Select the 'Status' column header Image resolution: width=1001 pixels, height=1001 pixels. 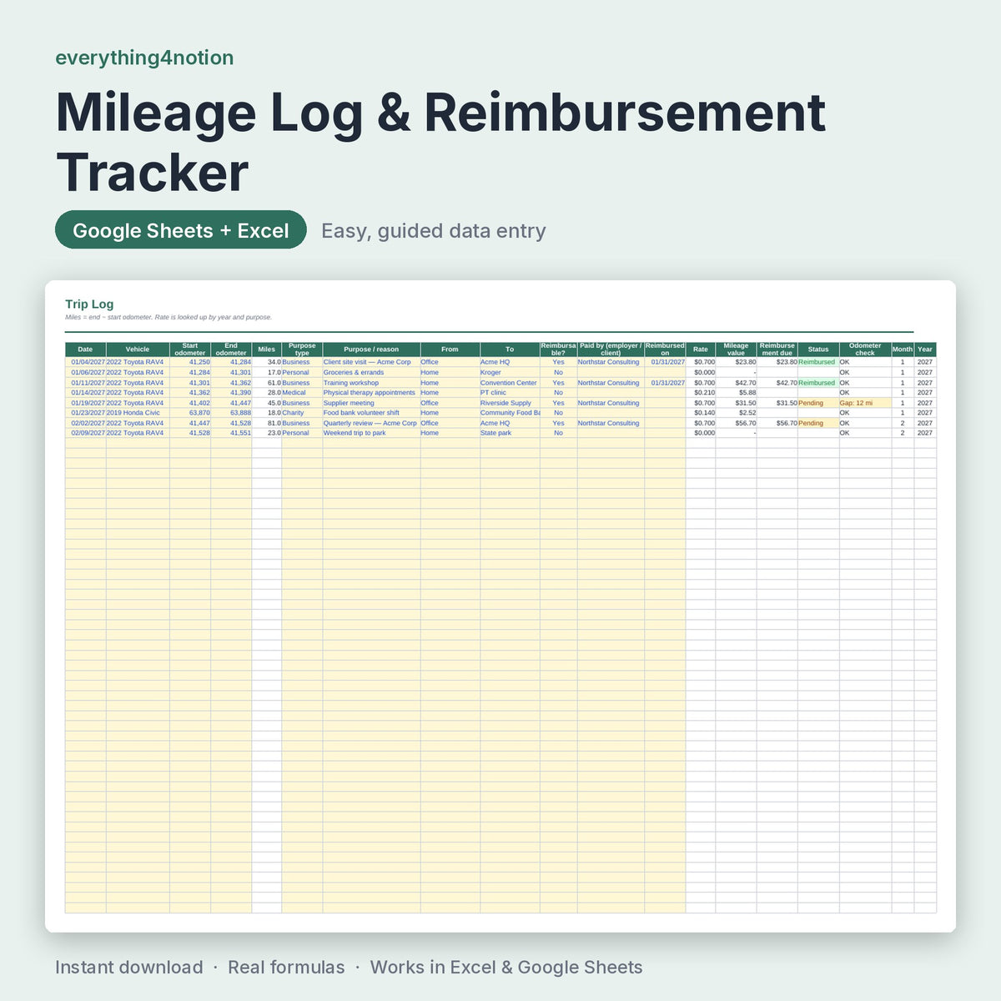click(818, 350)
